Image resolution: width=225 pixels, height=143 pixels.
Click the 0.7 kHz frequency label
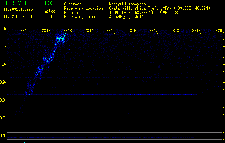click(x=3, y=118)
